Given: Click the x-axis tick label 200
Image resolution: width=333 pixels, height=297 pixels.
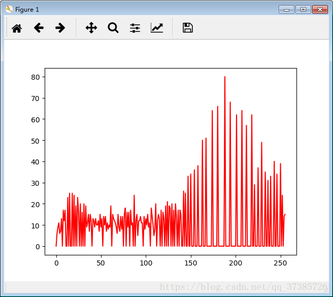Looking at the screenshot, I should (236, 263).
